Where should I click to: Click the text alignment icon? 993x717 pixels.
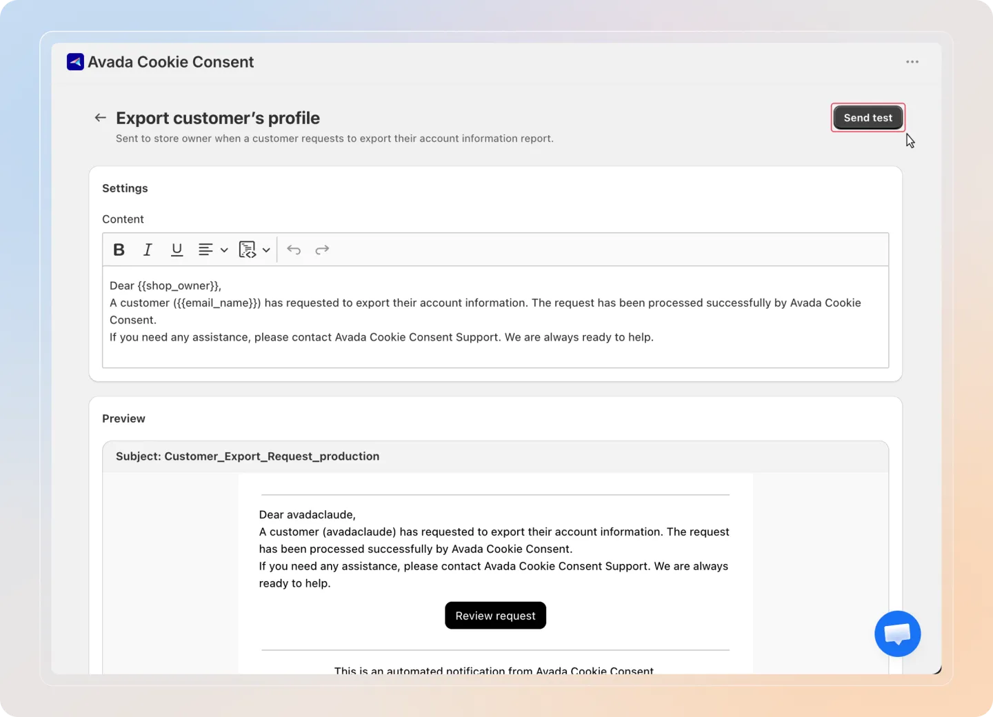[205, 250]
